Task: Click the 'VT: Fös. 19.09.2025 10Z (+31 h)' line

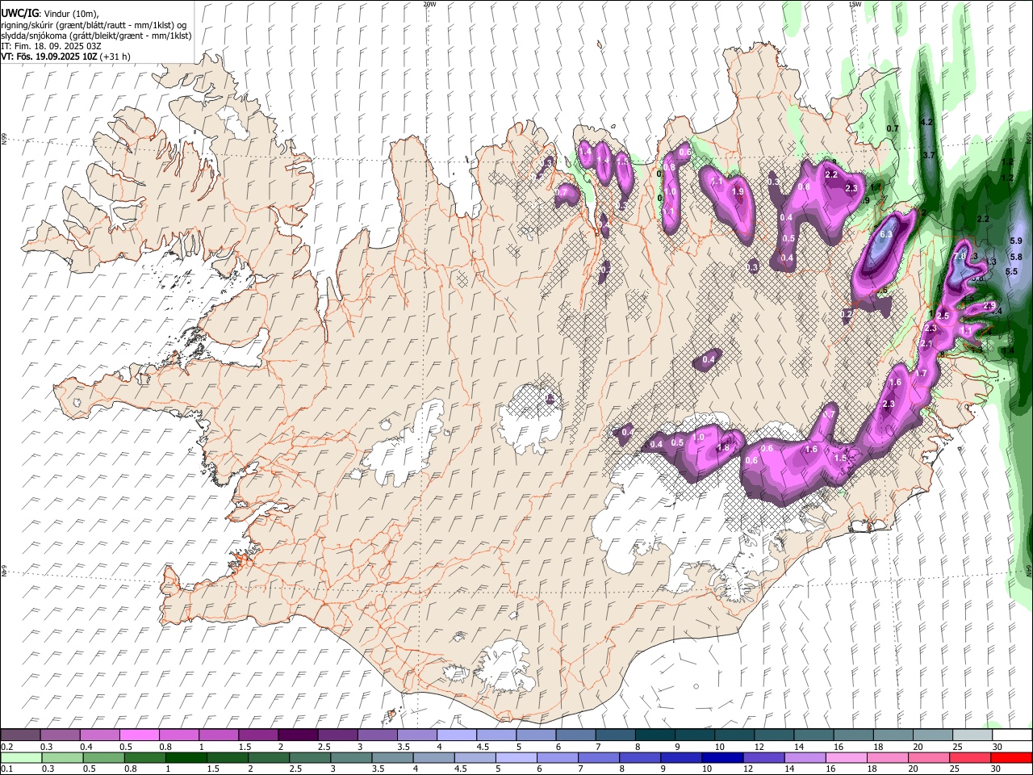Action: tap(66, 57)
